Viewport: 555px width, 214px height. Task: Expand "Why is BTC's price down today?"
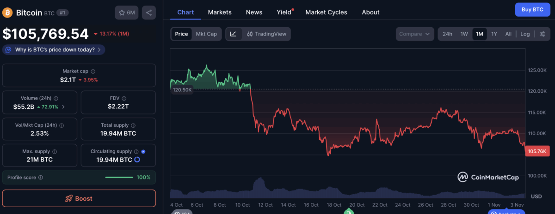tap(54, 49)
